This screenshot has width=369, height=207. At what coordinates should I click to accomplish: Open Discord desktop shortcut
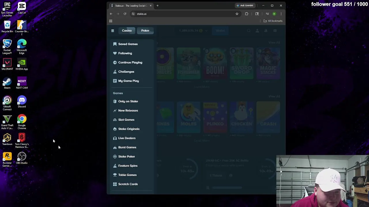click(x=22, y=102)
